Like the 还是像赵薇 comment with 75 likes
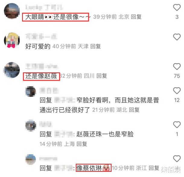This screenshot has width=184, height=177. (177, 67)
